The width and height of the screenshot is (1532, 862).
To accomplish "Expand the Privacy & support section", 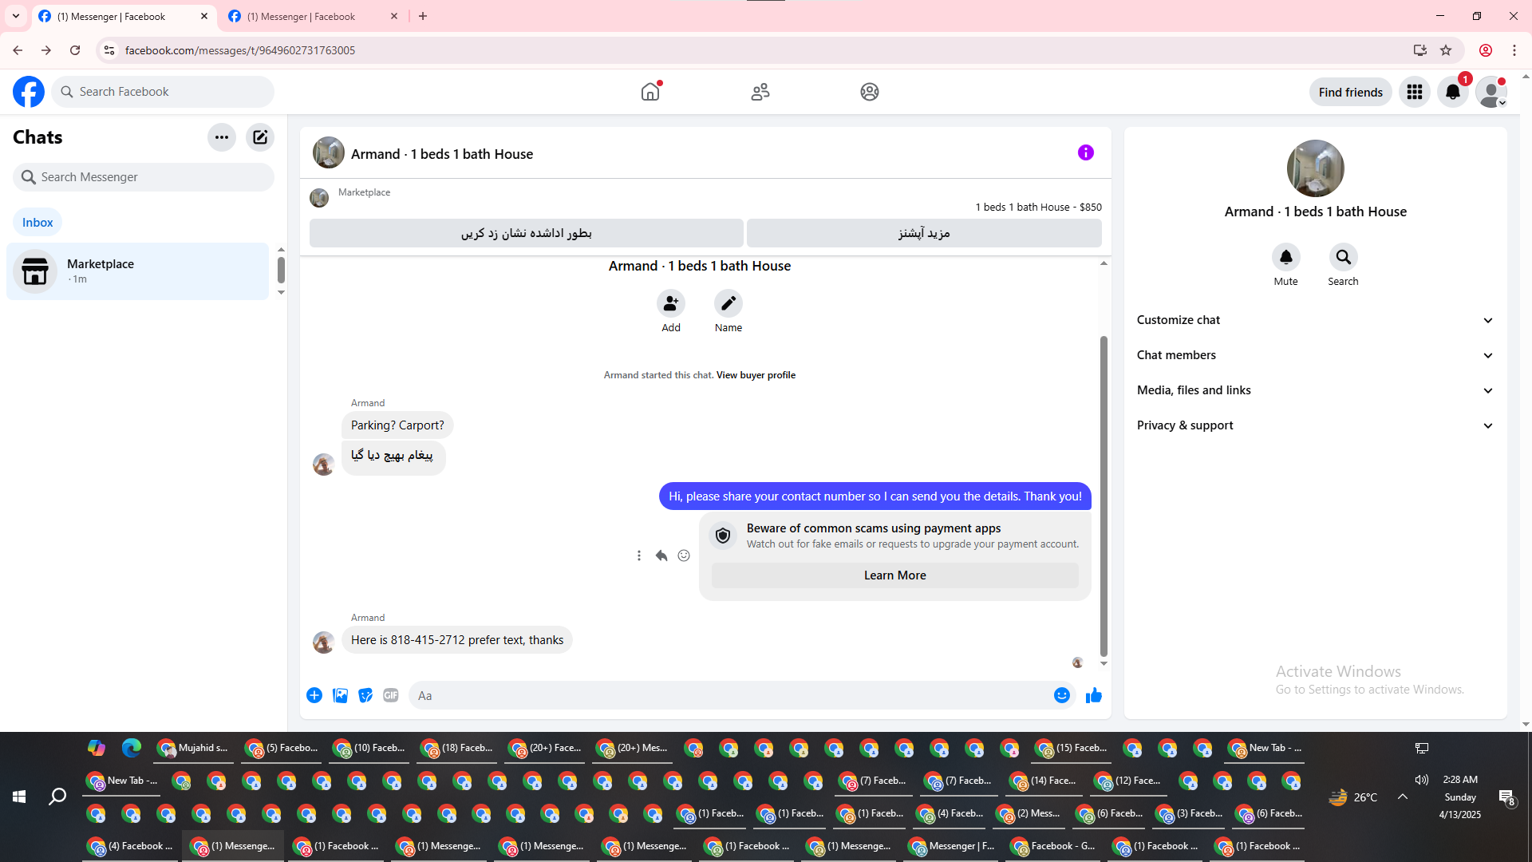I will pyautogui.click(x=1316, y=425).
